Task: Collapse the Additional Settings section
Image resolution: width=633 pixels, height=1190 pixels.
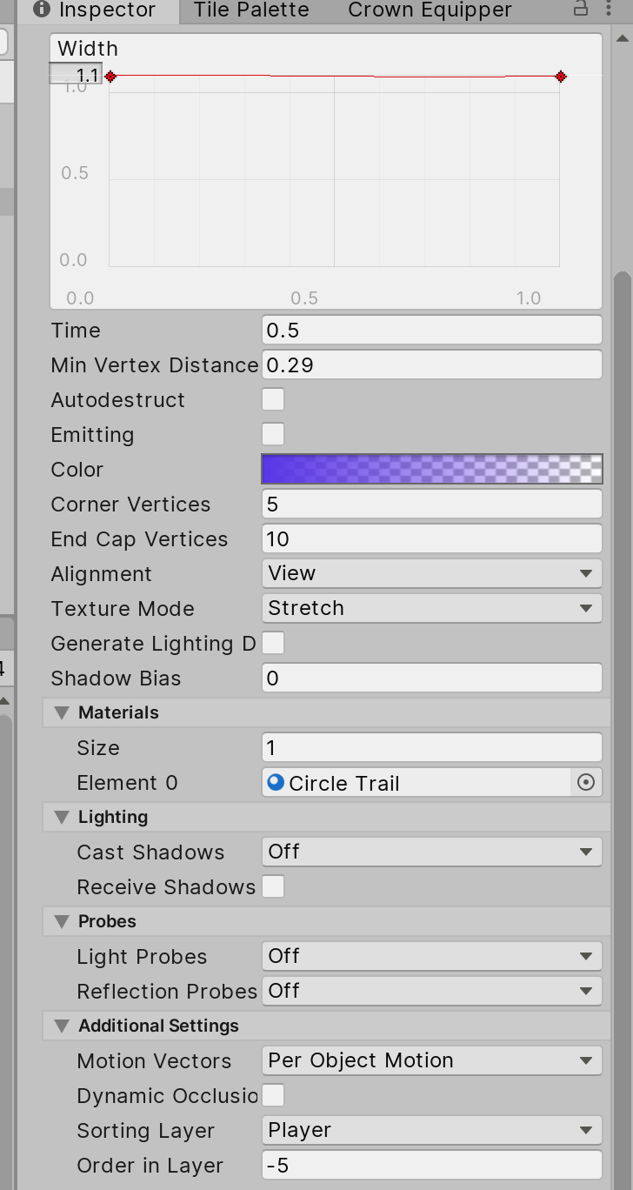Action: tap(62, 1026)
